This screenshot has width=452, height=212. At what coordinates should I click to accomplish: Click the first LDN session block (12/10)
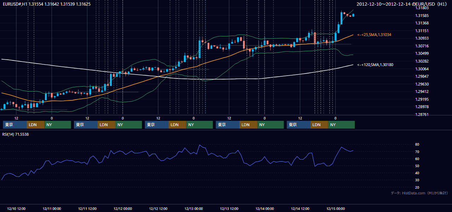[x=36, y=125]
